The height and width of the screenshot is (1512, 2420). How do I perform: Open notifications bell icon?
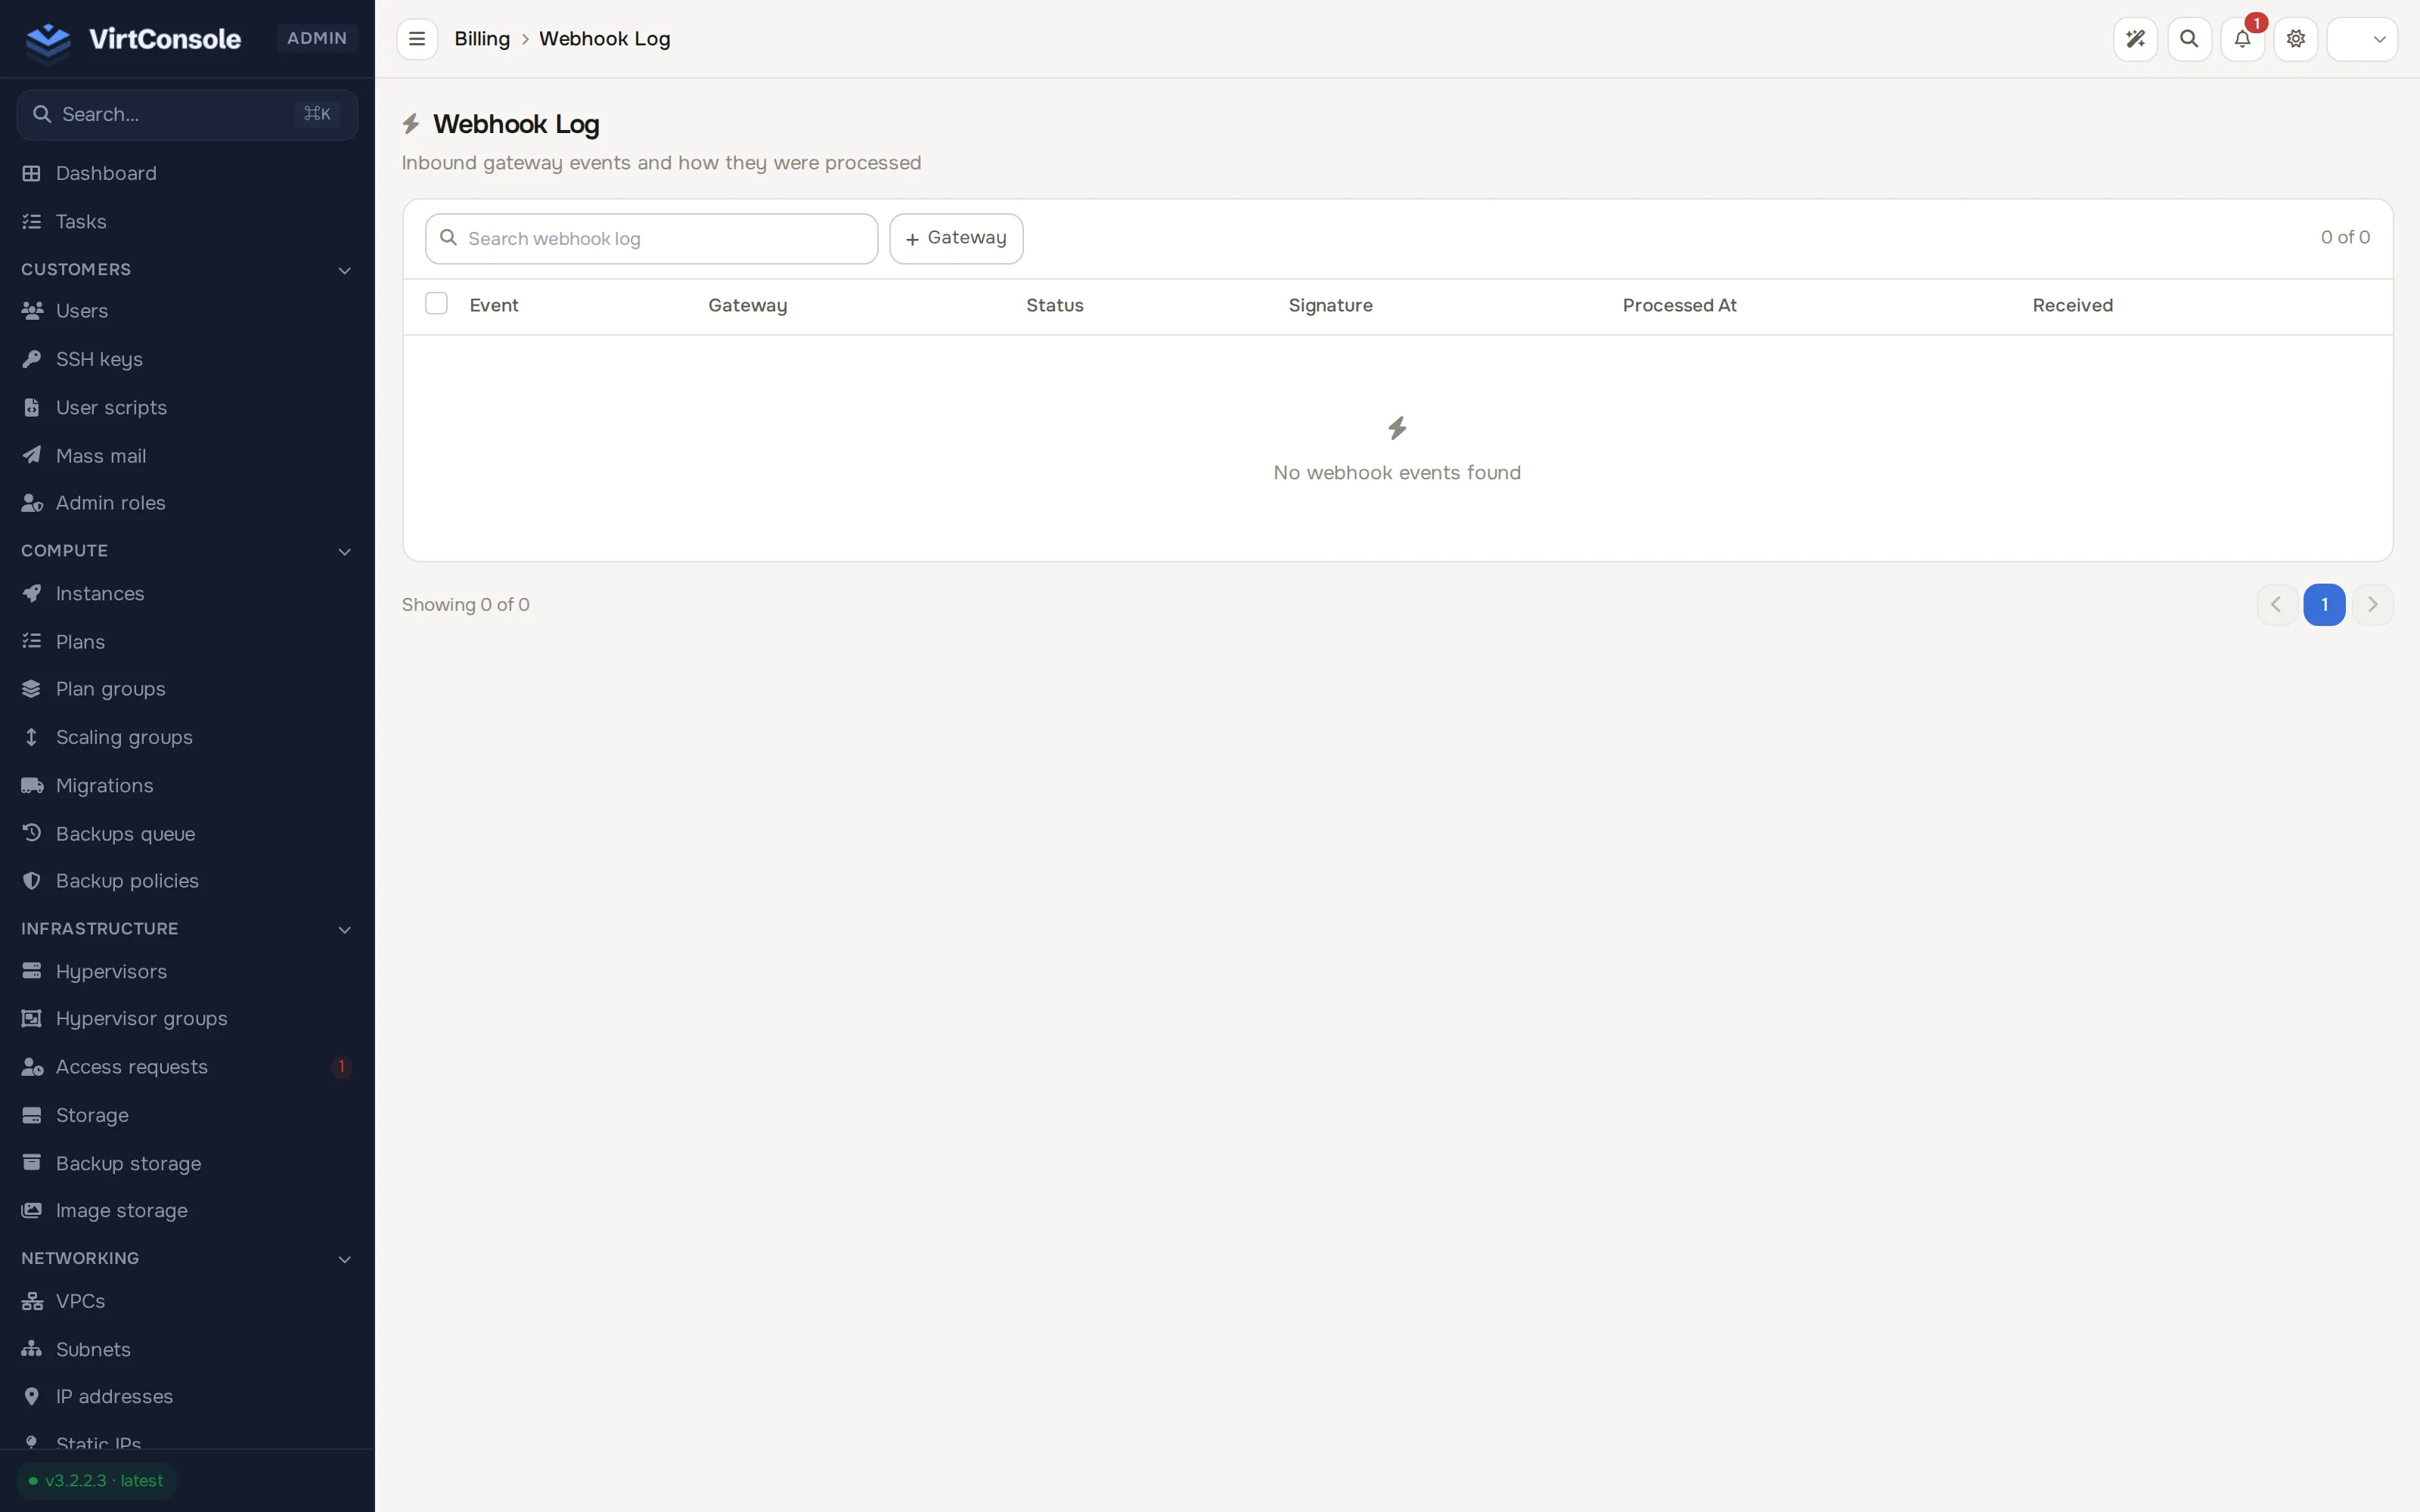[2242, 39]
